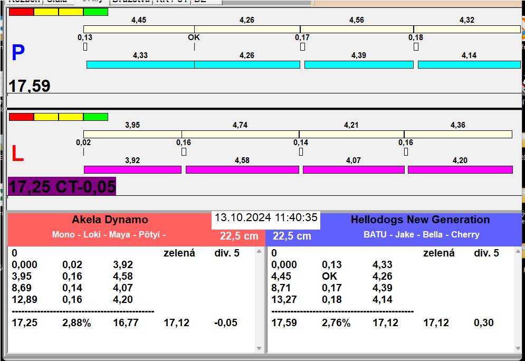Click the marker box under 0,17
Viewport: 525px width, 361px height.
tap(302, 47)
